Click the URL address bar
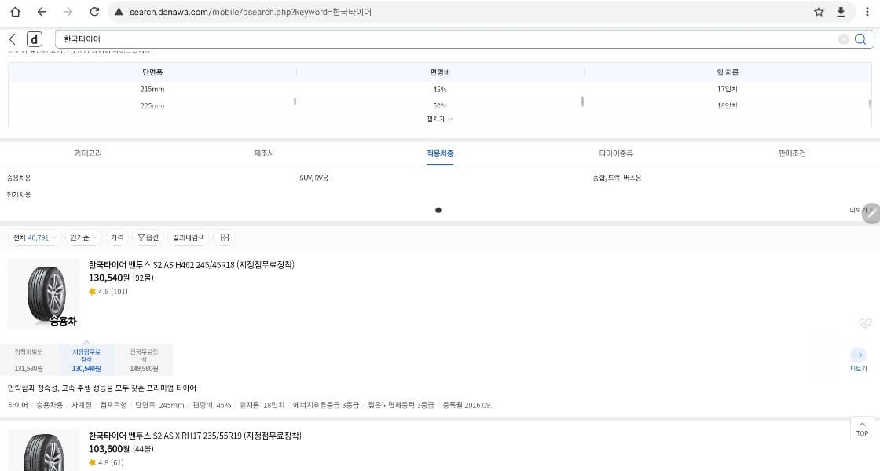 460,12
